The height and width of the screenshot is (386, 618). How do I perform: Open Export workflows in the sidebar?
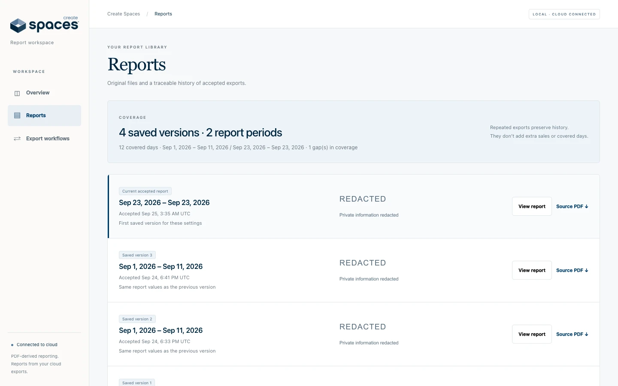pyautogui.click(x=44, y=139)
